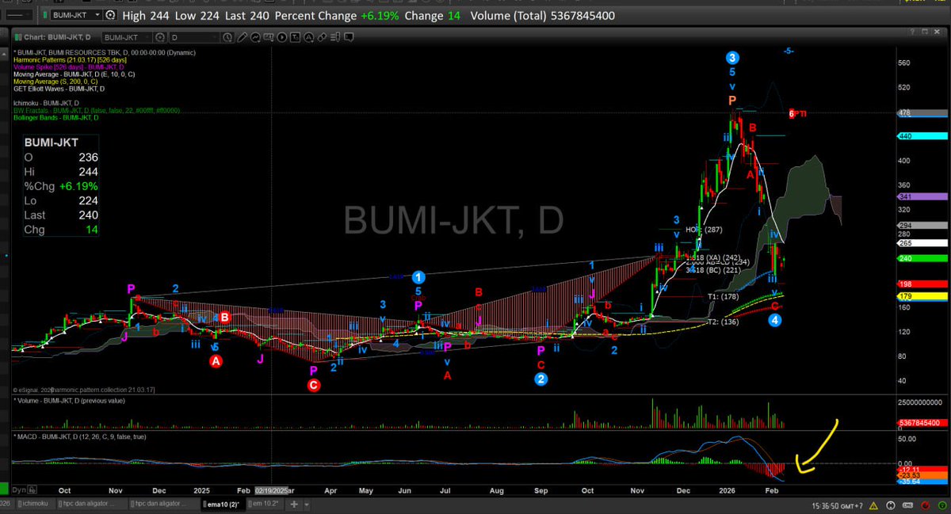Click the pin brush icon in chart toolbar
This screenshot has width=951, height=514.
[322, 37]
